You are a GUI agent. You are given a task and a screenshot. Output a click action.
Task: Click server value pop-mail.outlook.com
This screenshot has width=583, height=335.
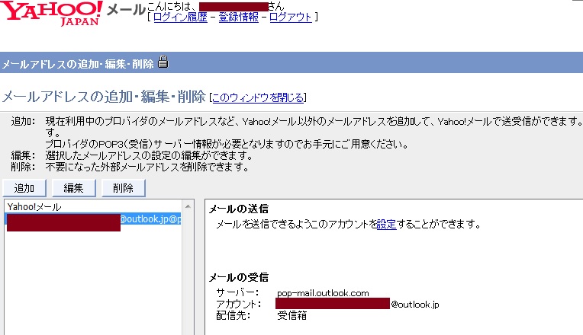click(x=323, y=293)
